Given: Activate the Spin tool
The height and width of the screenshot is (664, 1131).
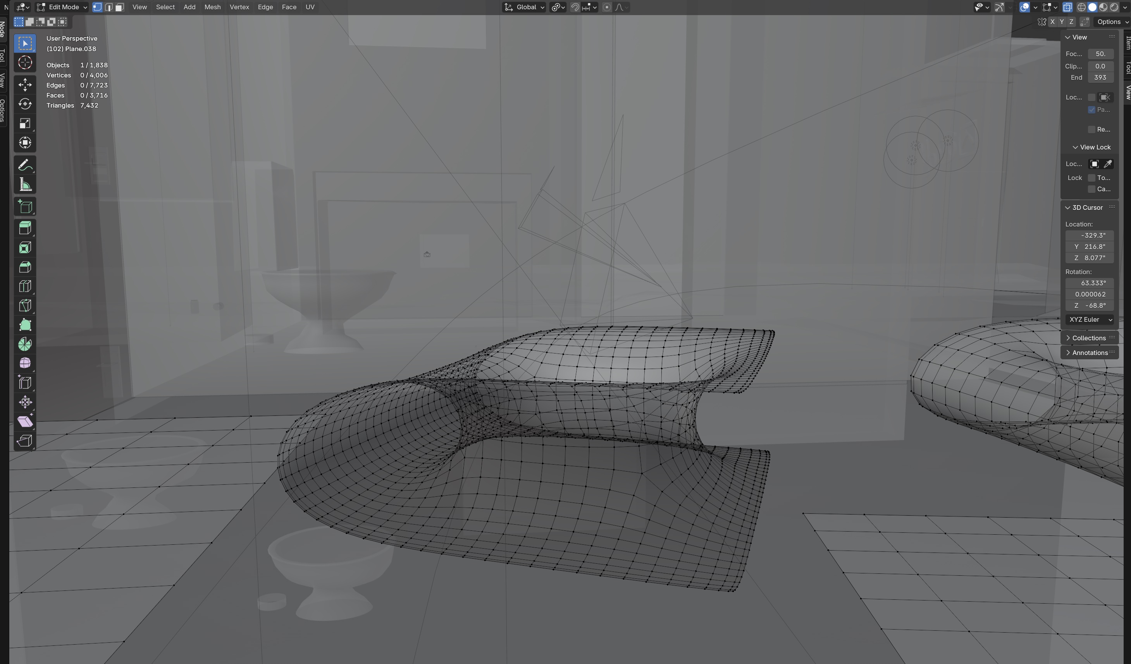Looking at the screenshot, I should 25,344.
